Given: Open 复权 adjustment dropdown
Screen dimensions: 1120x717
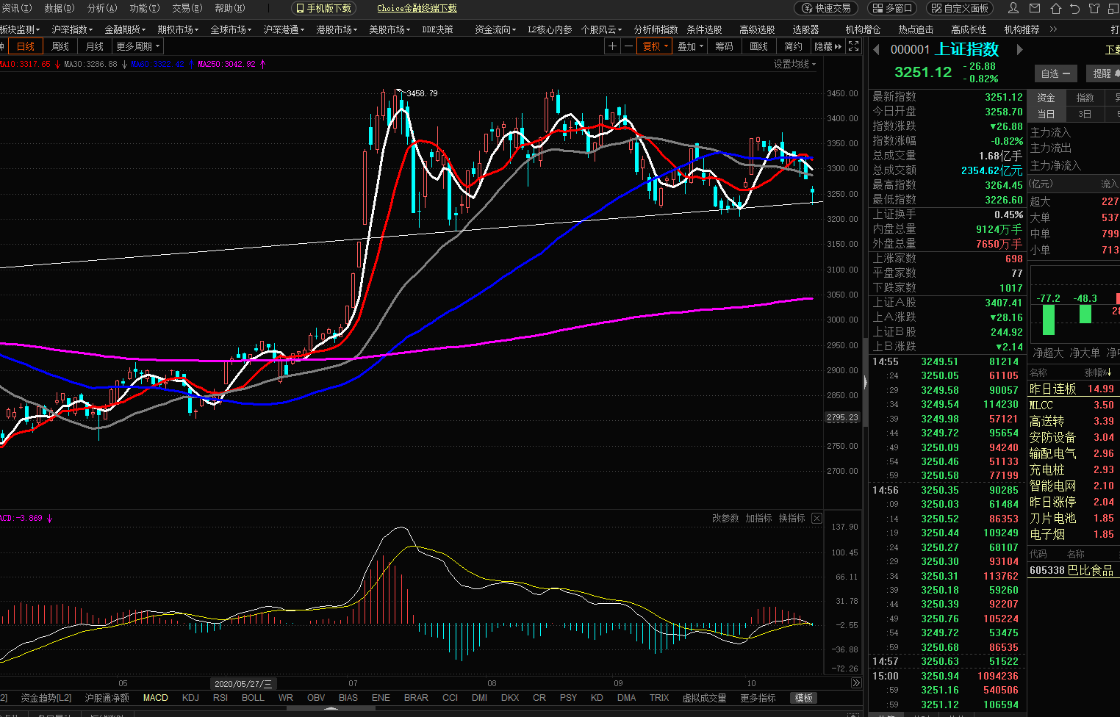Looking at the screenshot, I should point(655,46).
